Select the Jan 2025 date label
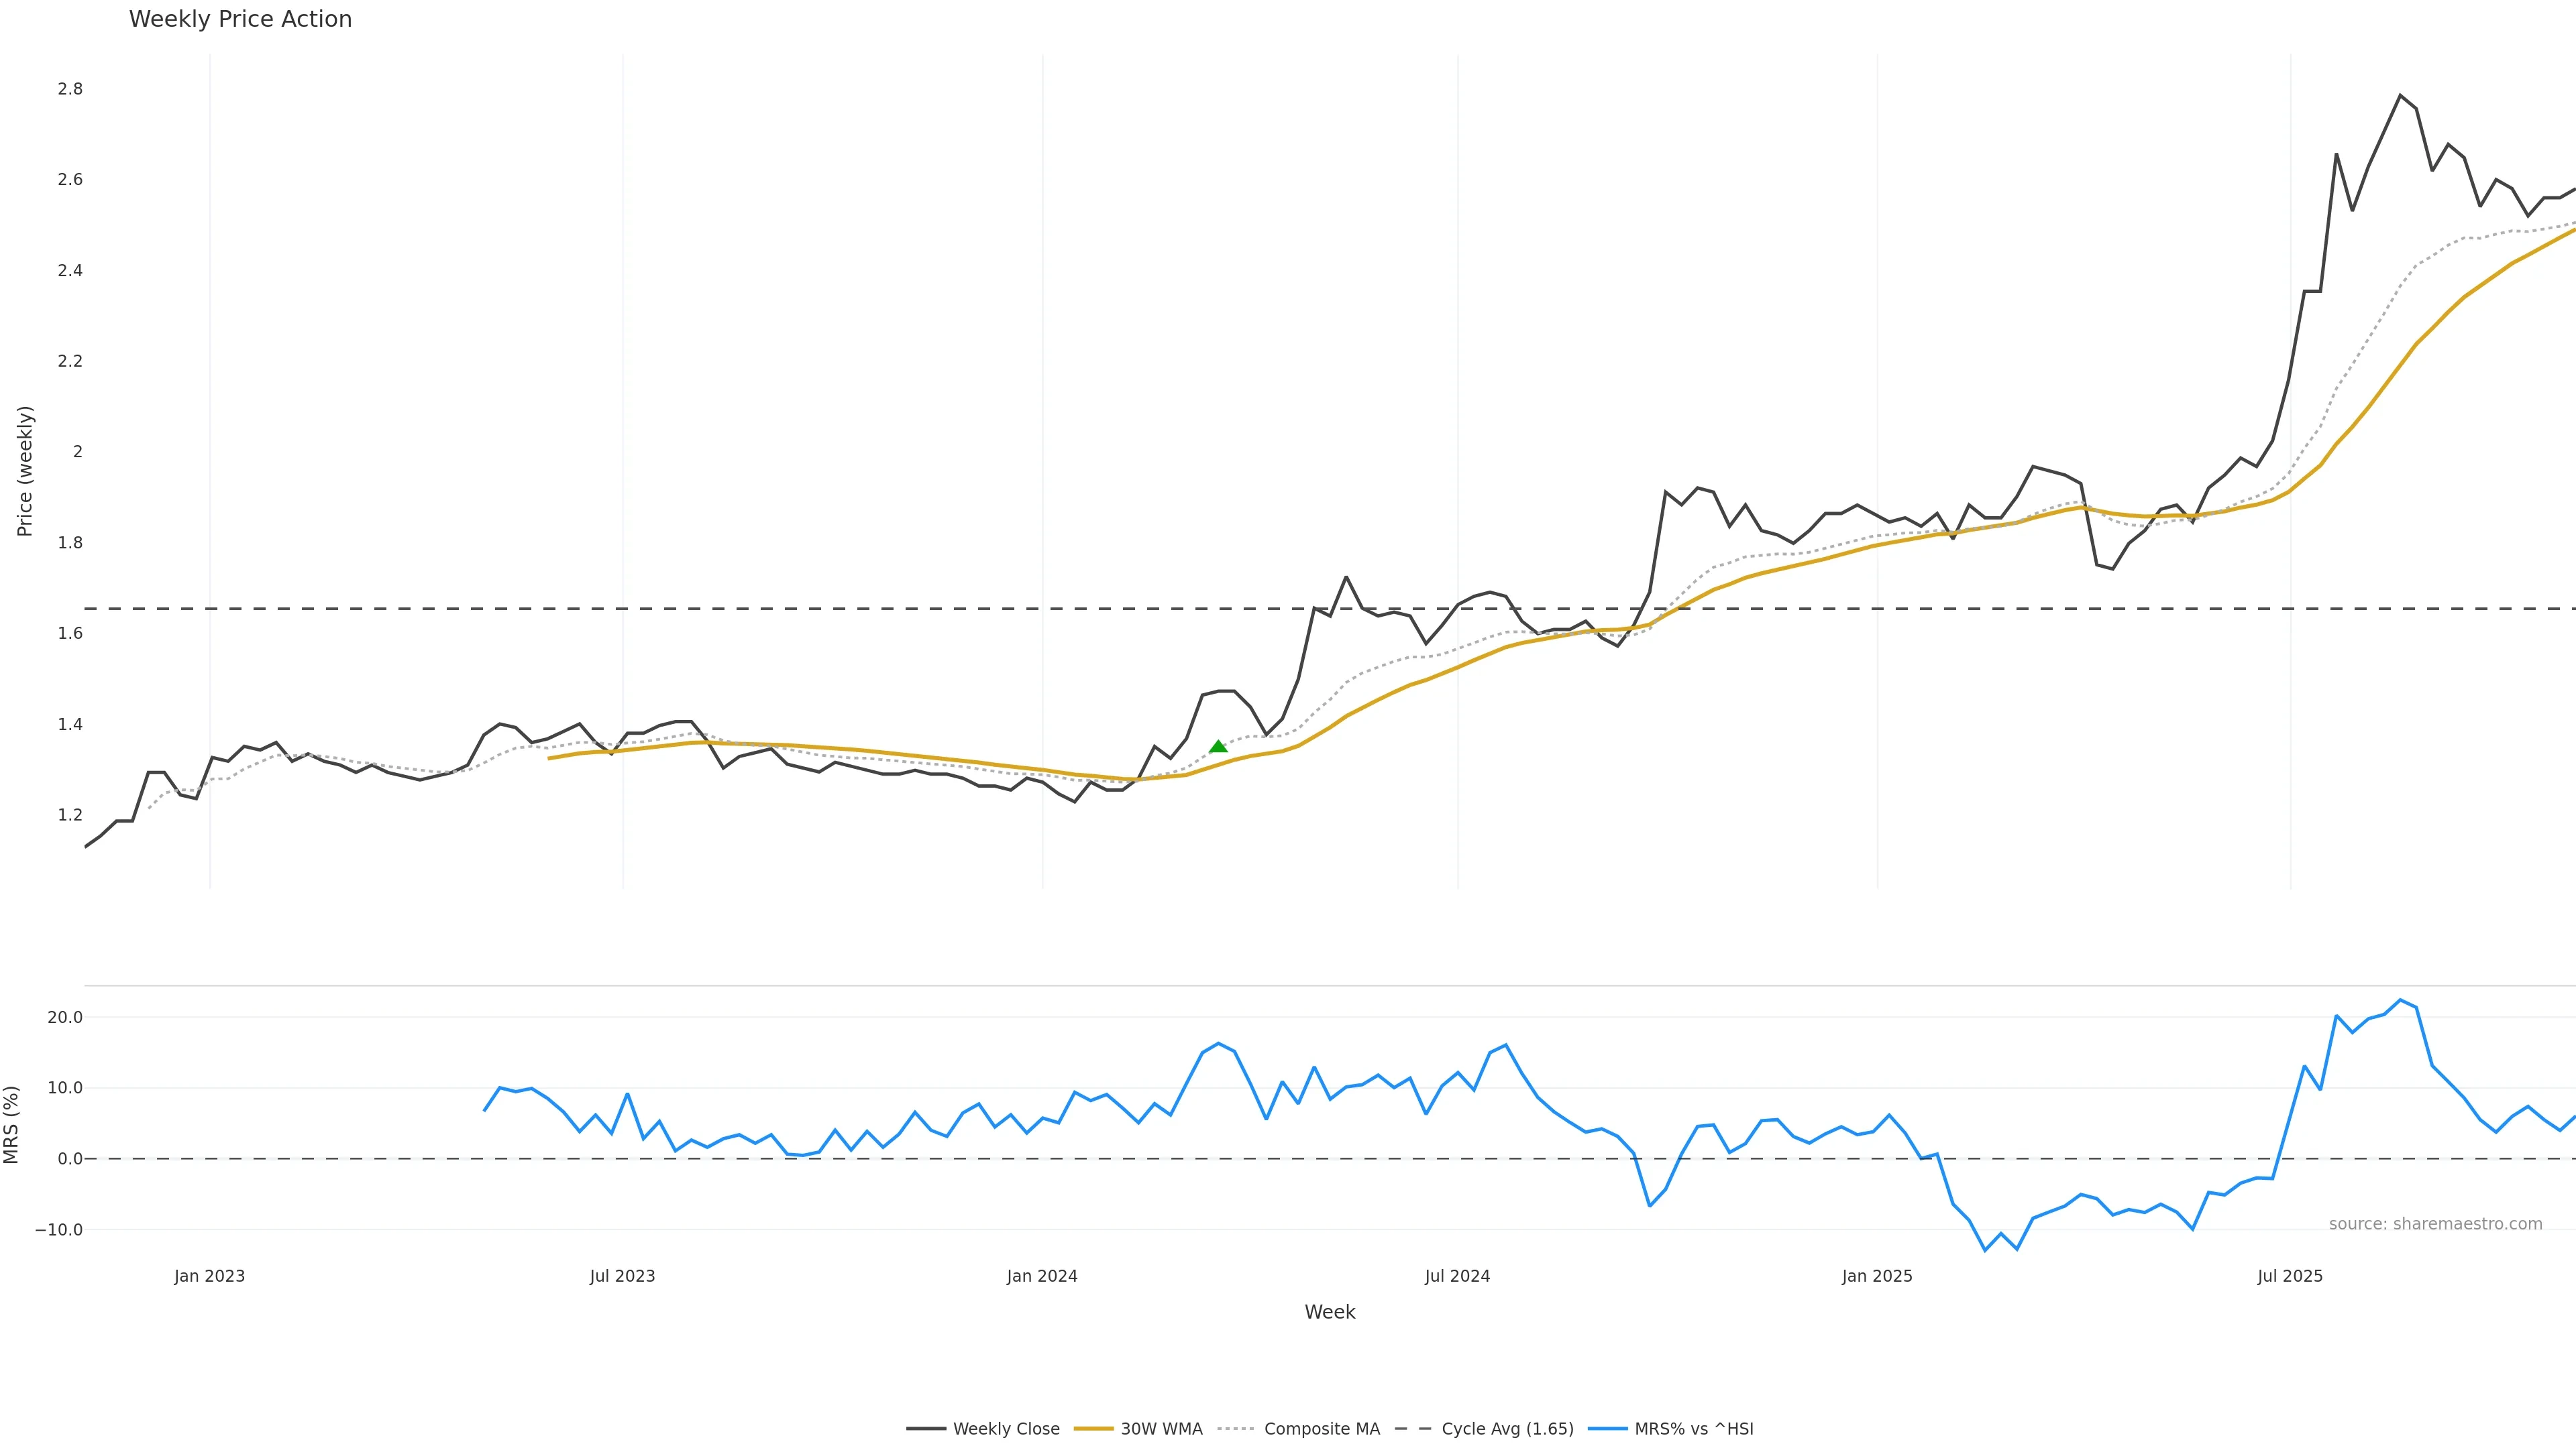2576x1448 pixels. [x=1877, y=1276]
